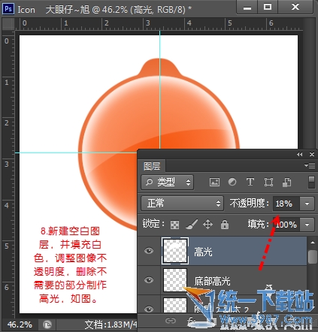Open the 类型 filter dropdown
Image resolution: width=318 pixels, height=332 pixels.
[167, 182]
